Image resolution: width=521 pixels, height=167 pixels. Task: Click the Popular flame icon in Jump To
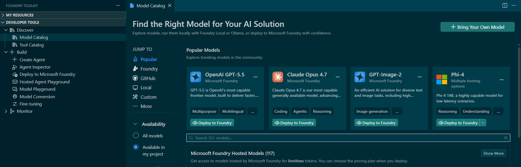pyautogui.click(x=135, y=59)
